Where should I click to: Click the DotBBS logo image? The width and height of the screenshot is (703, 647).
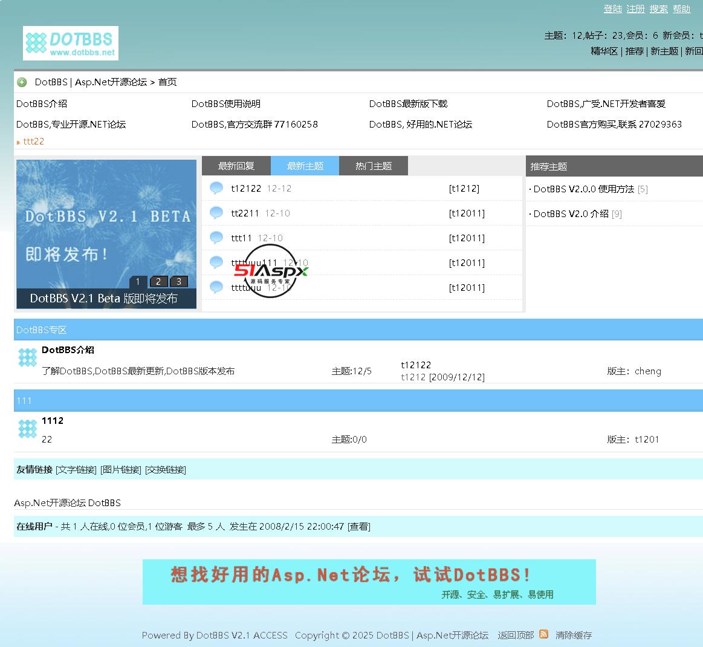click(71, 43)
